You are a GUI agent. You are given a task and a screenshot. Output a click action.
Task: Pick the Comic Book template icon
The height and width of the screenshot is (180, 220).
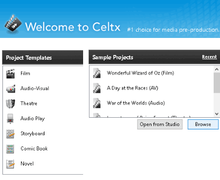click(10, 149)
